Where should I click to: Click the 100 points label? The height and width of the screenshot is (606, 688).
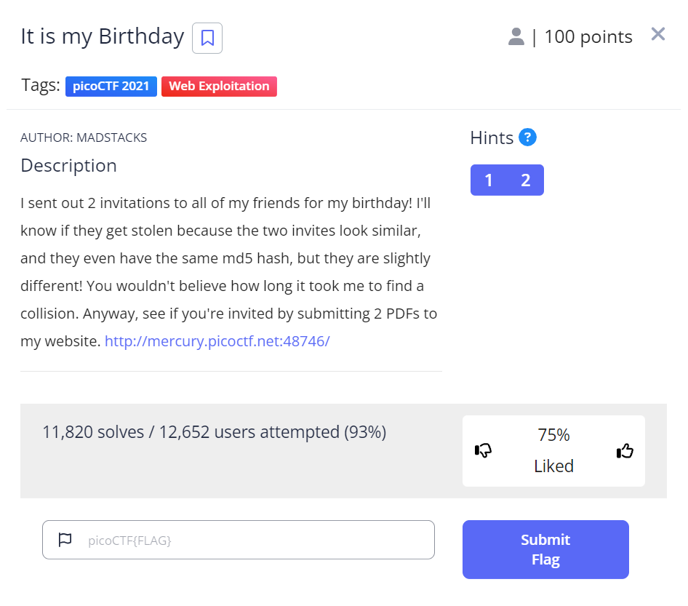(588, 36)
